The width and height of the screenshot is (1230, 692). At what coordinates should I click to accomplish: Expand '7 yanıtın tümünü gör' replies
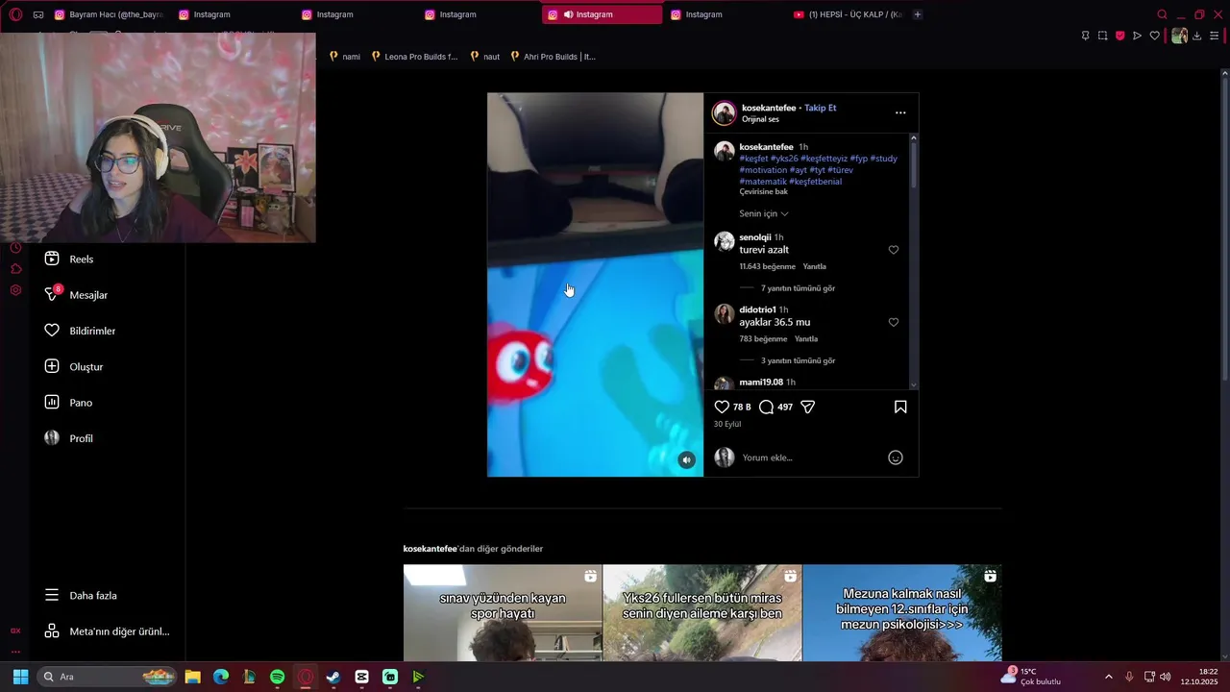[798, 288]
